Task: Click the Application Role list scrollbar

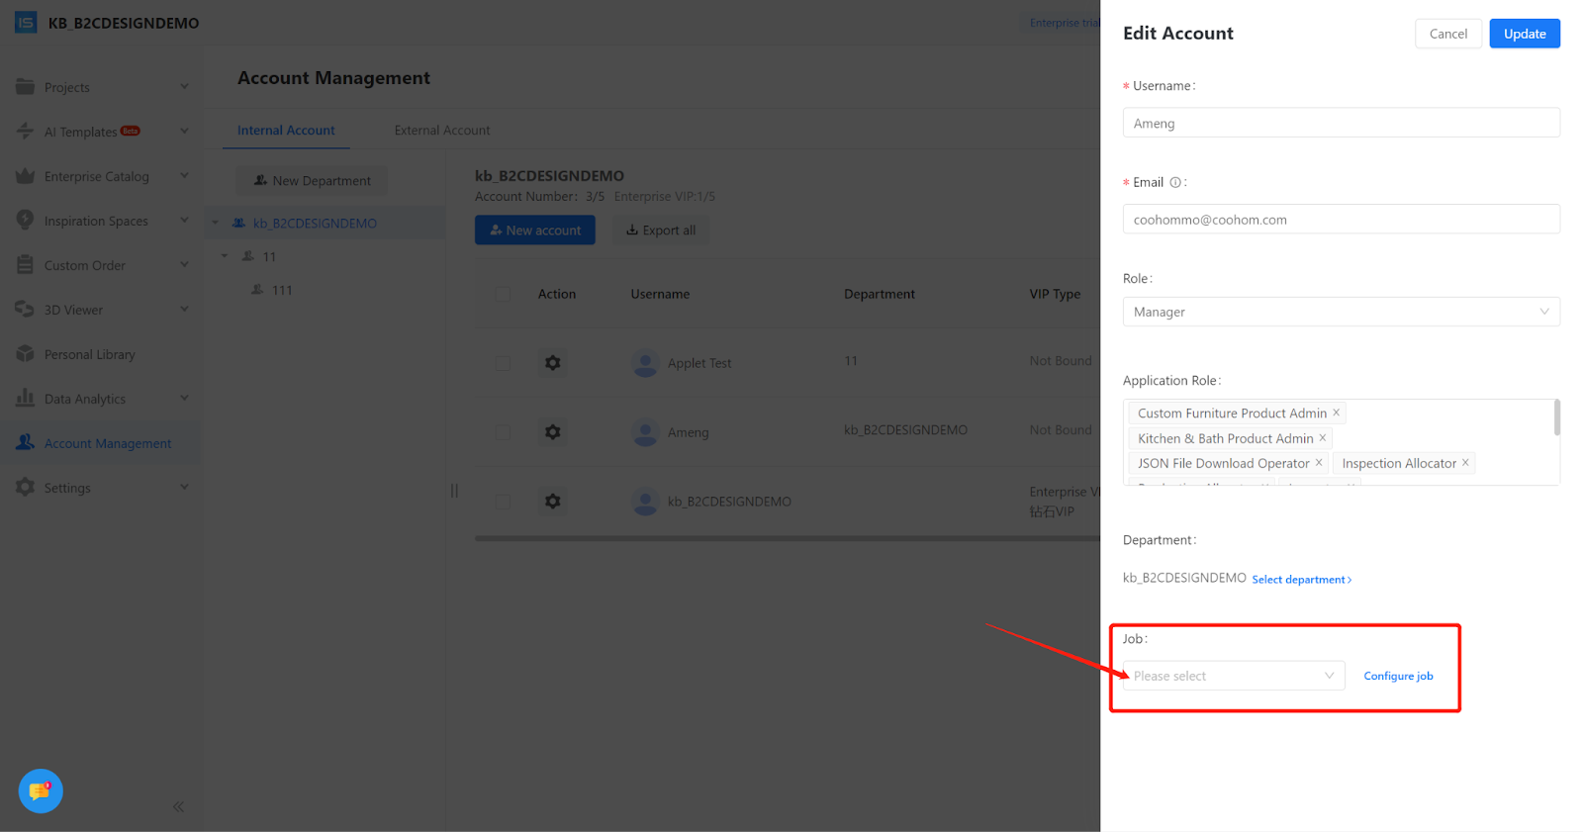Action: coord(1556,418)
